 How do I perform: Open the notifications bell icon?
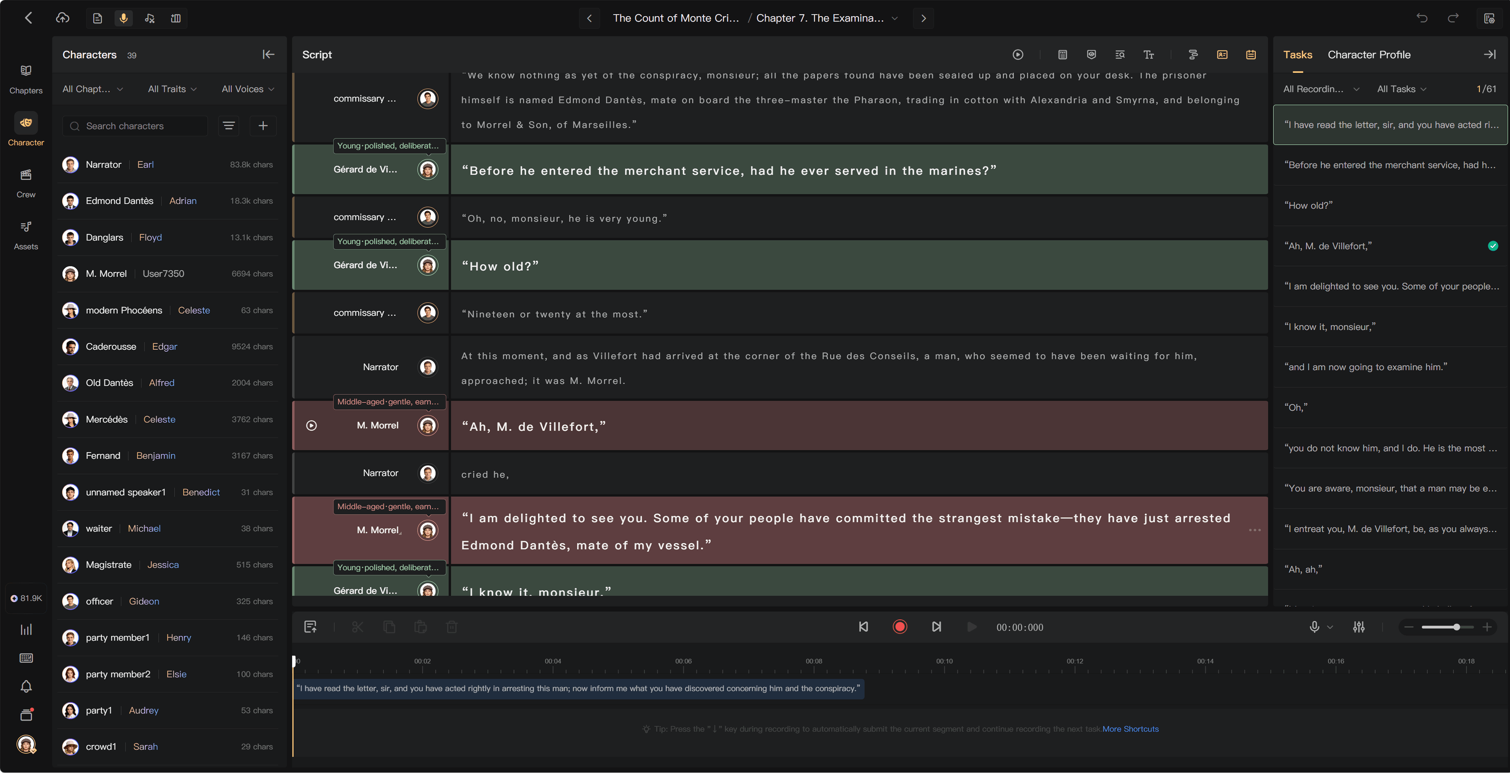click(26, 686)
